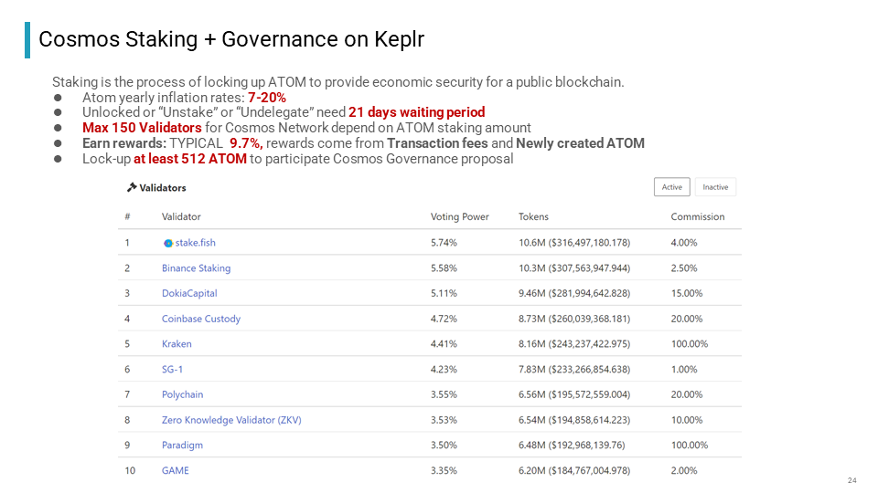This screenshot has width=878, height=493.
Task: Open the Coinbase Custody validator link
Action: [x=201, y=319]
